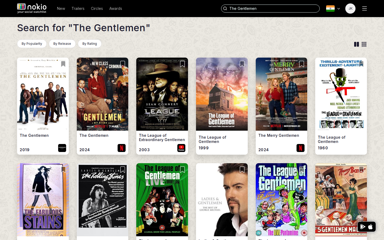This screenshot has height=240, width=384.
Task: Sort results By Rating
Action: click(90, 44)
